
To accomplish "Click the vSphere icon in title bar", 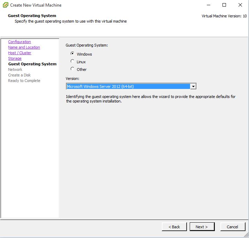I will tap(5, 5).
